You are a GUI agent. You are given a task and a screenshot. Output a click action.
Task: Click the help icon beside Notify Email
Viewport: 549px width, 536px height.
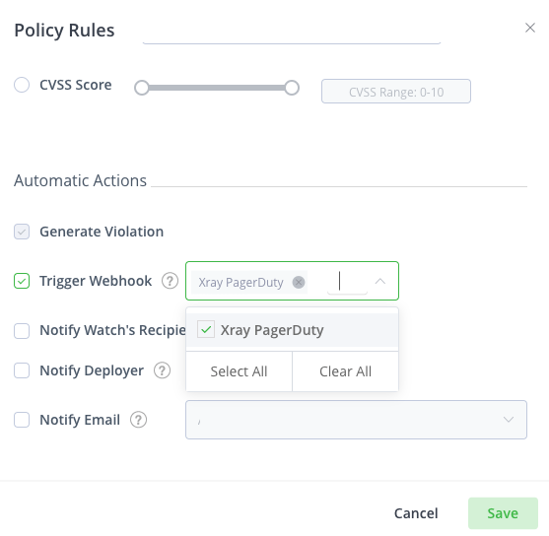pyautogui.click(x=138, y=420)
